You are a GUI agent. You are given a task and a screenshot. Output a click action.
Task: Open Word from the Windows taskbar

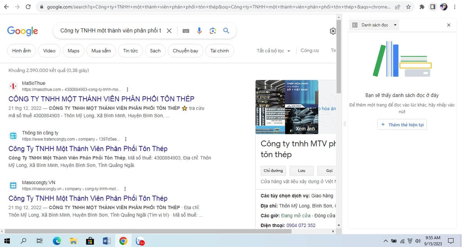pyautogui.click(x=107, y=240)
